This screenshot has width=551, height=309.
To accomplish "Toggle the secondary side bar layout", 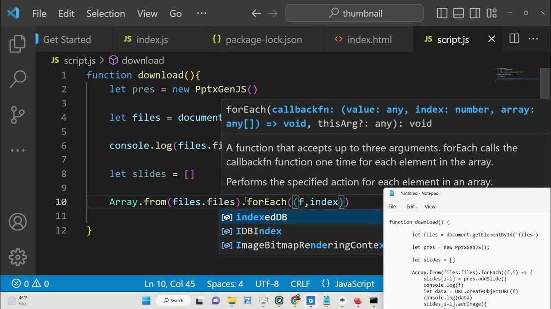I will pos(475,13).
